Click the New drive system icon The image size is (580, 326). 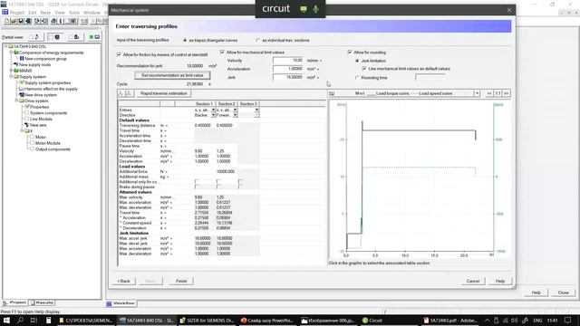click(x=22, y=94)
